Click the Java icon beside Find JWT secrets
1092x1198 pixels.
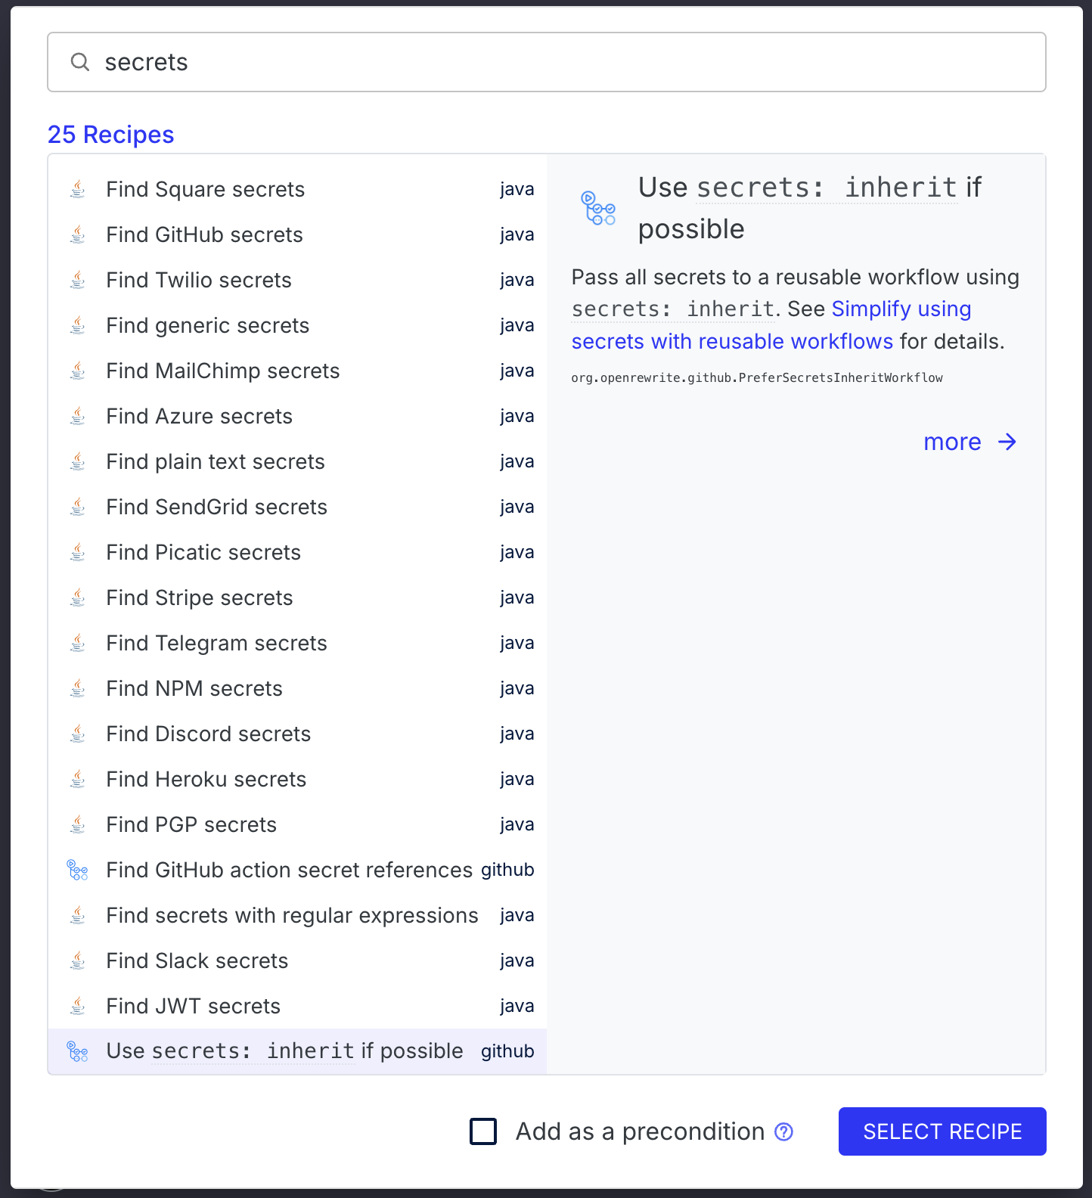(x=78, y=1006)
